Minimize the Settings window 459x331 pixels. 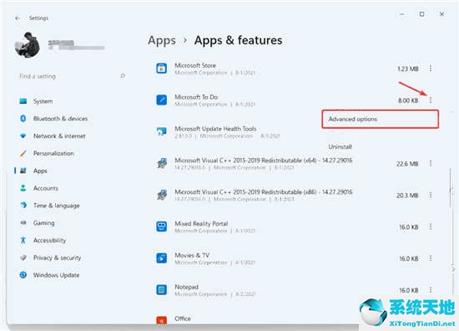[402, 14]
